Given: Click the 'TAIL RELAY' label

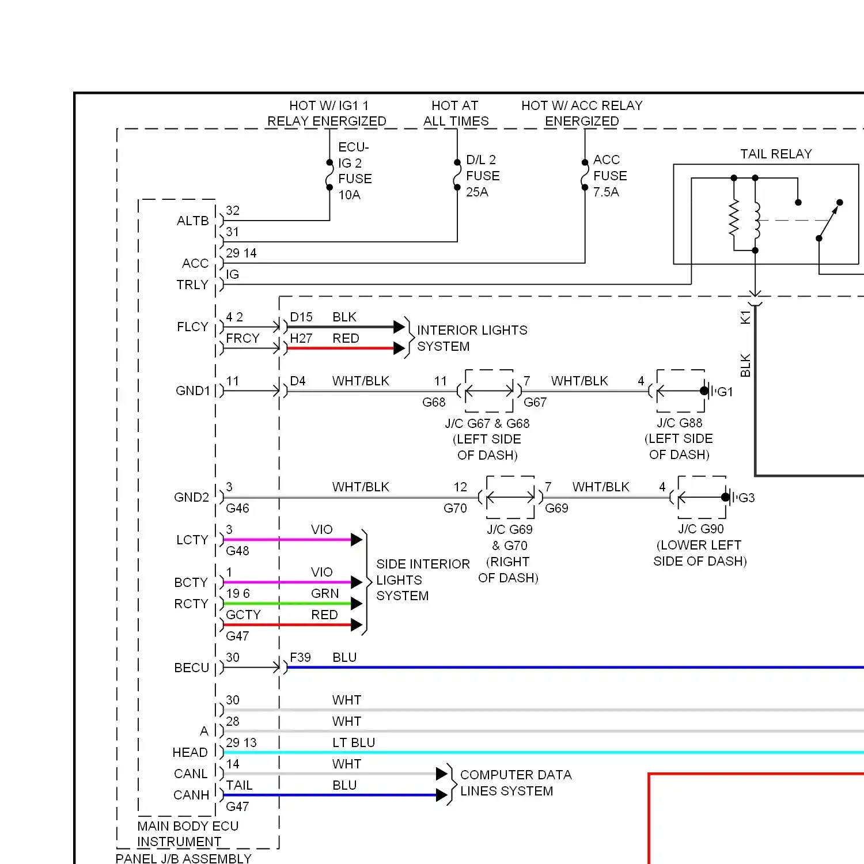Looking at the screenshot, I should coord(776,154).
